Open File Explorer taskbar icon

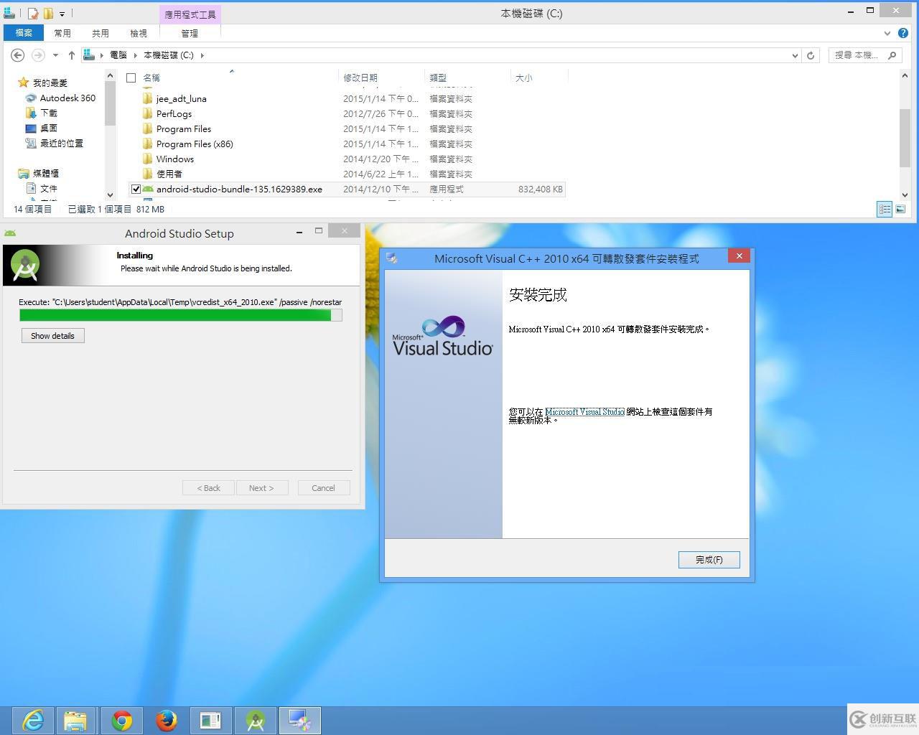click(75, 720)
